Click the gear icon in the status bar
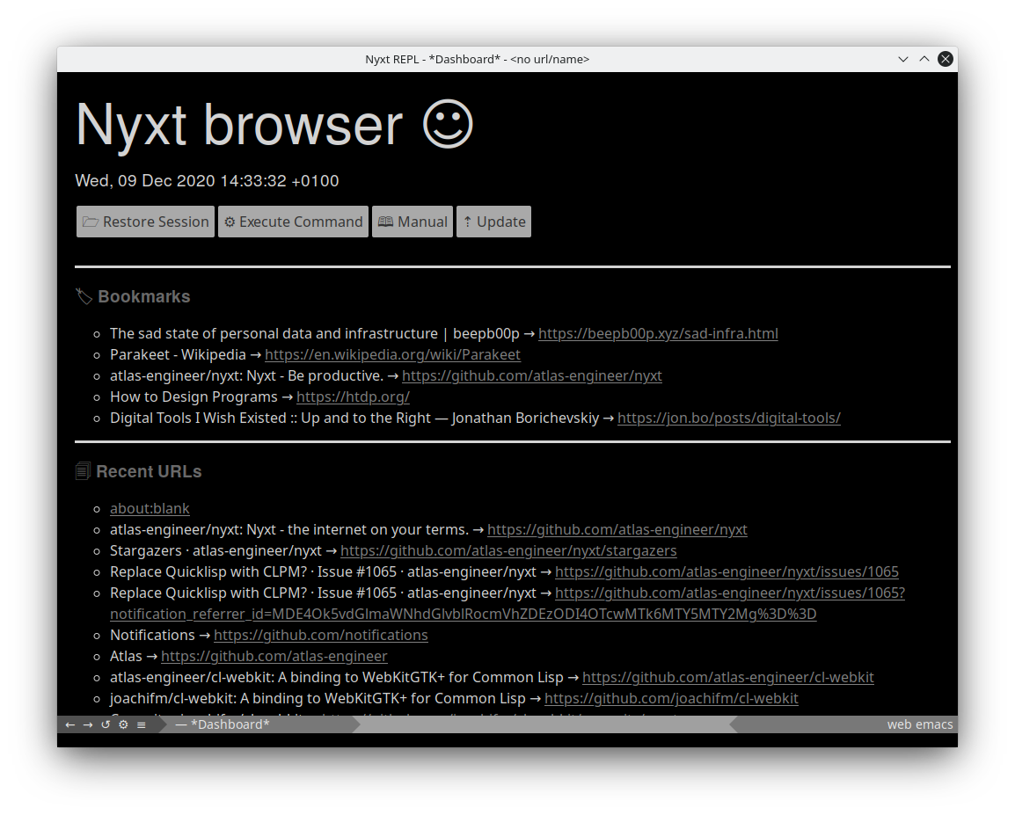The width and height of the screenshot is (1015, 815). pyautogui.click(x=124, y=724)
